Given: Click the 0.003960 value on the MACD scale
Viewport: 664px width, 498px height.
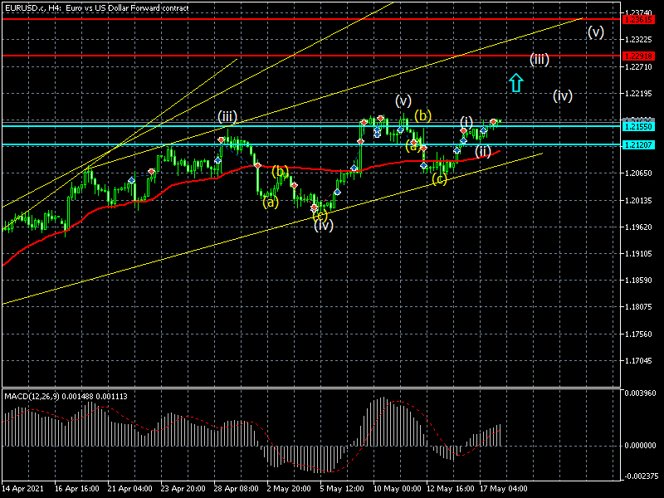Looking at the screenshot, I should 641,393.
